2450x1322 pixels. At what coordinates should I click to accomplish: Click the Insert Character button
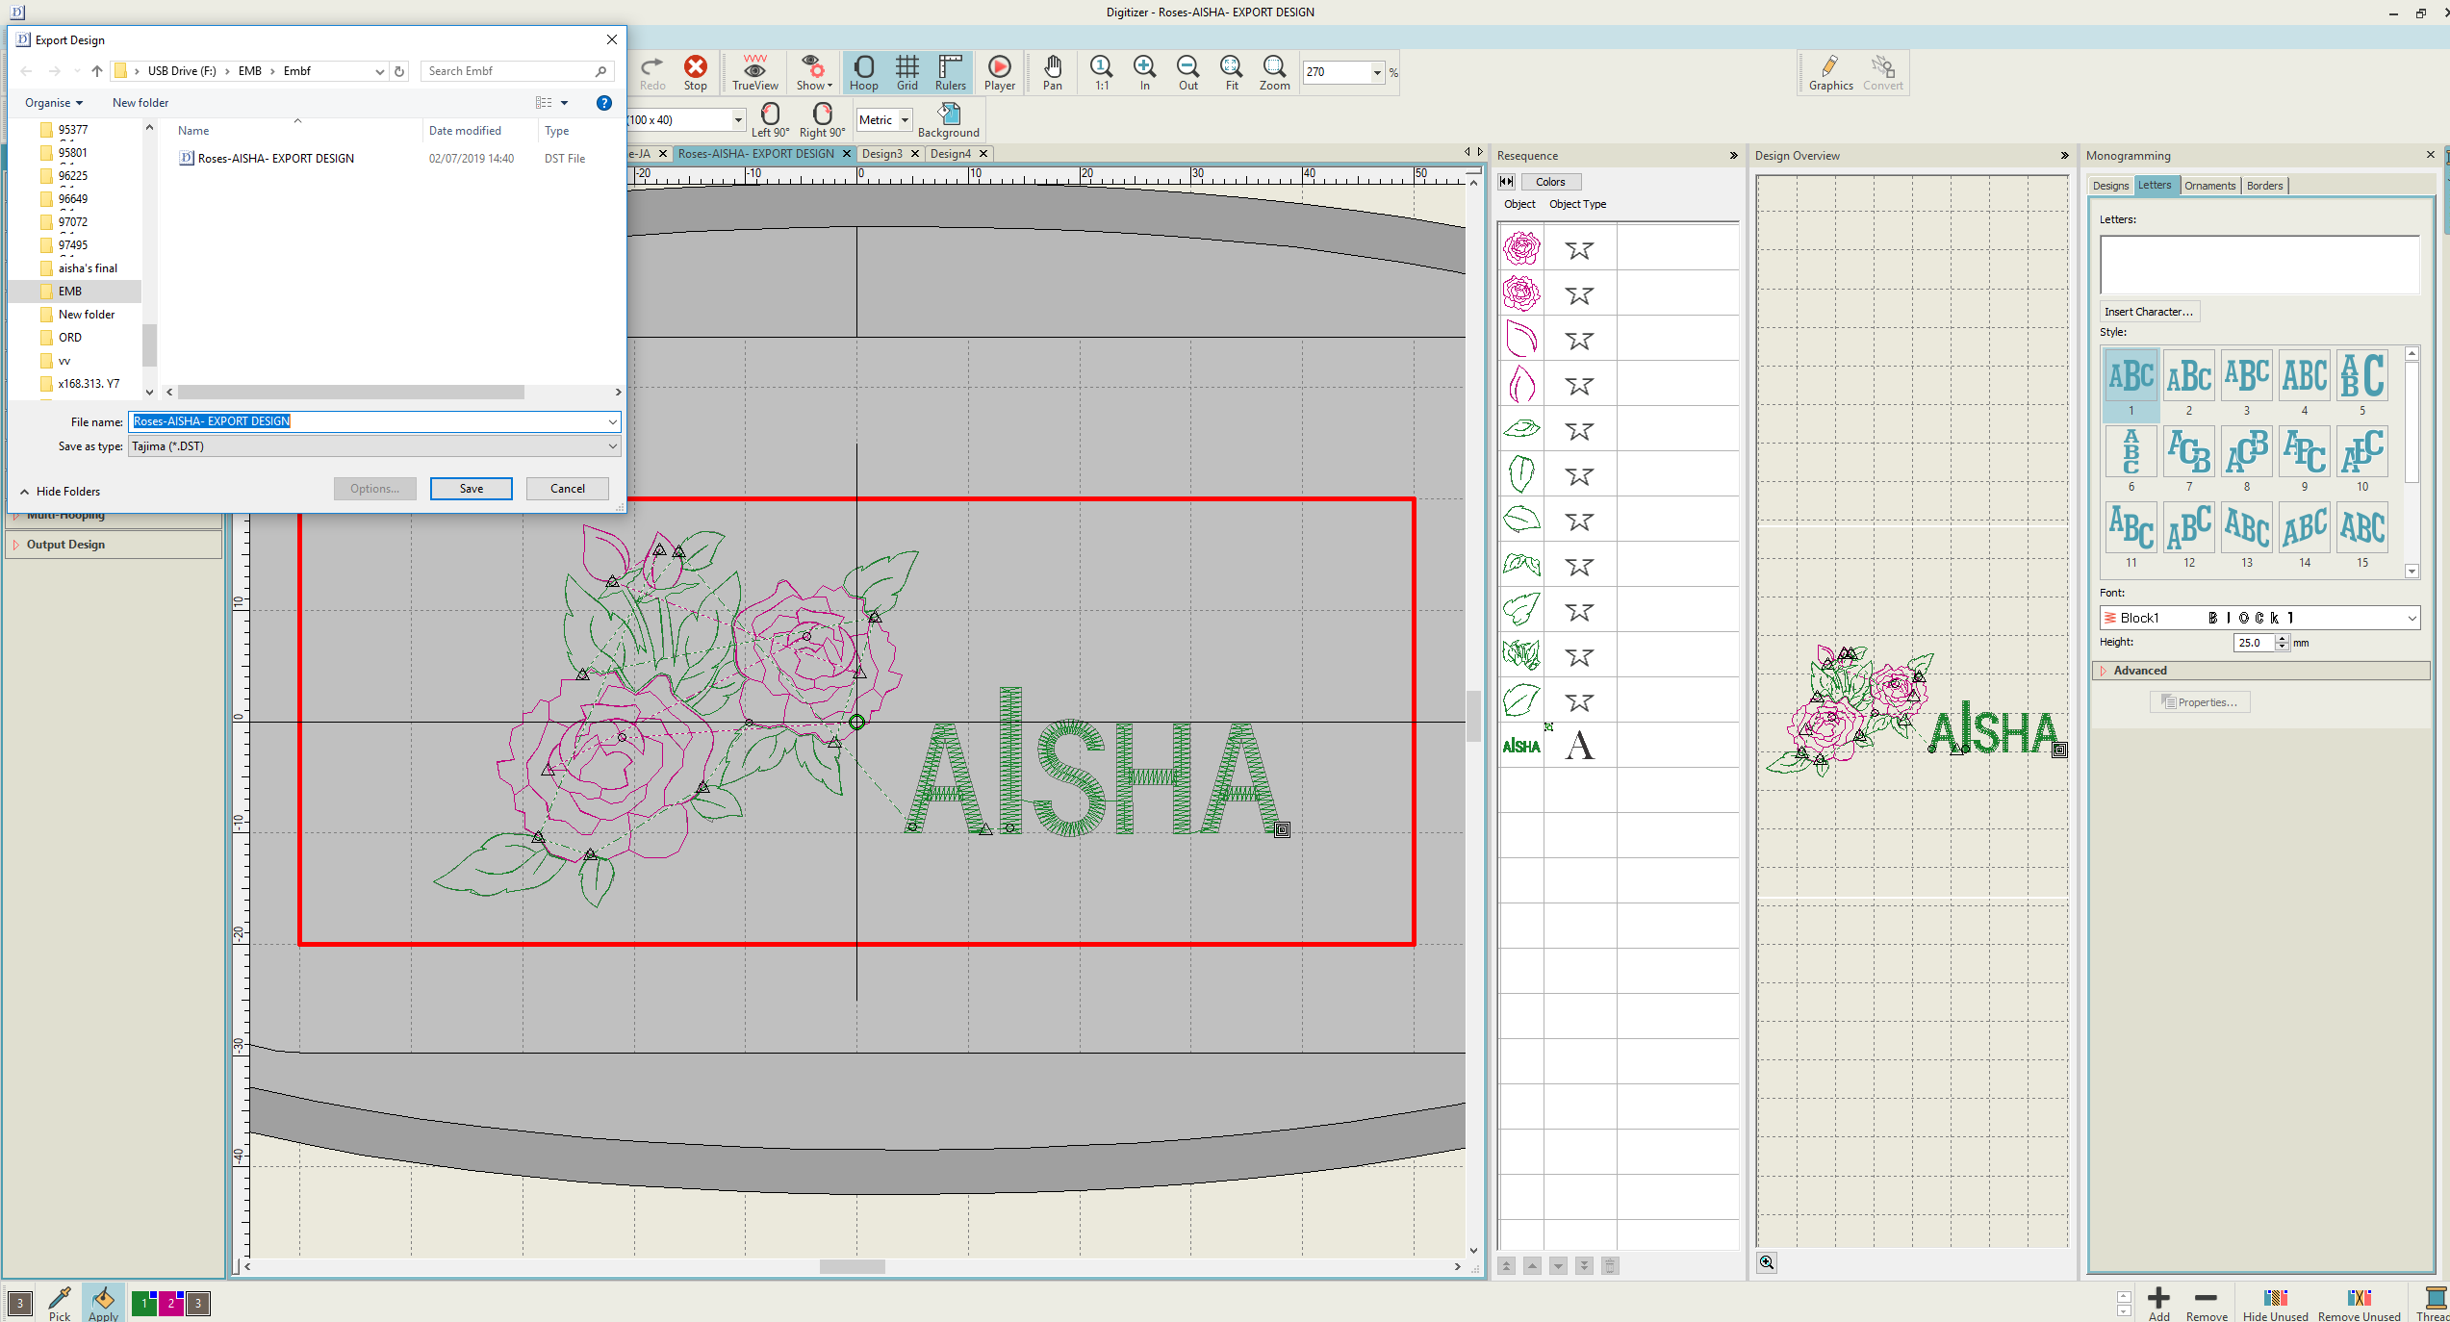pyautogui.click(x=2148, y=312)
